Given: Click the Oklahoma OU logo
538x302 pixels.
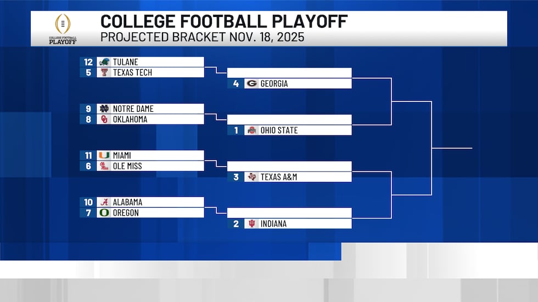Looking at the screenshot, I should point(104,119).
